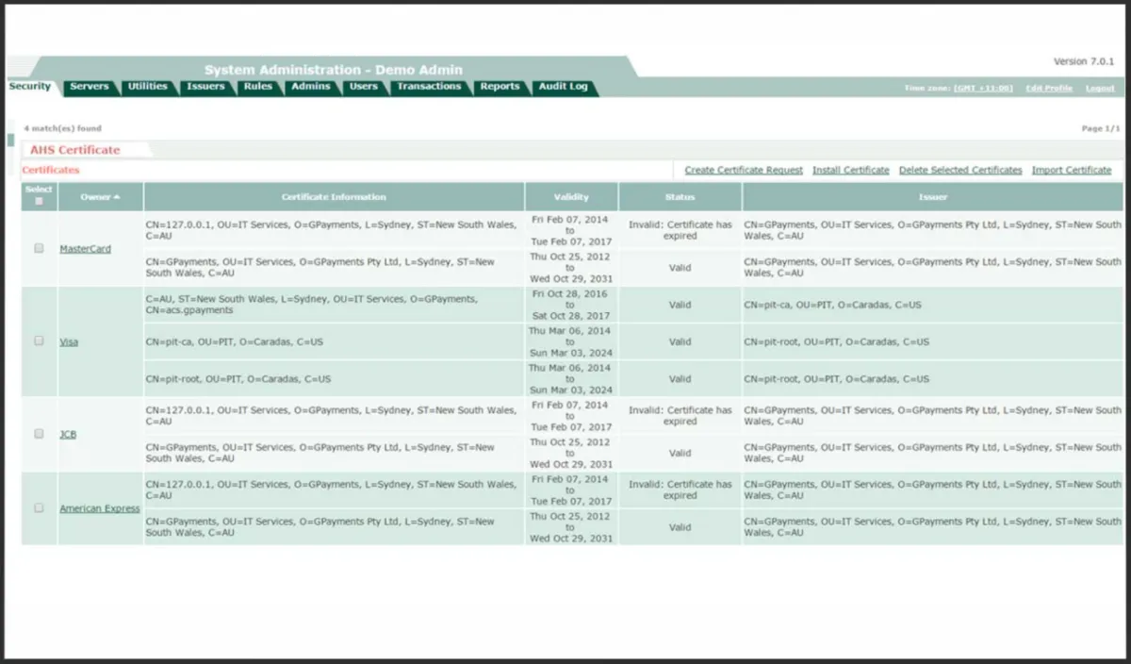Open the JCB owner link
1131x664 pixels.
click(x=68, y=435)
